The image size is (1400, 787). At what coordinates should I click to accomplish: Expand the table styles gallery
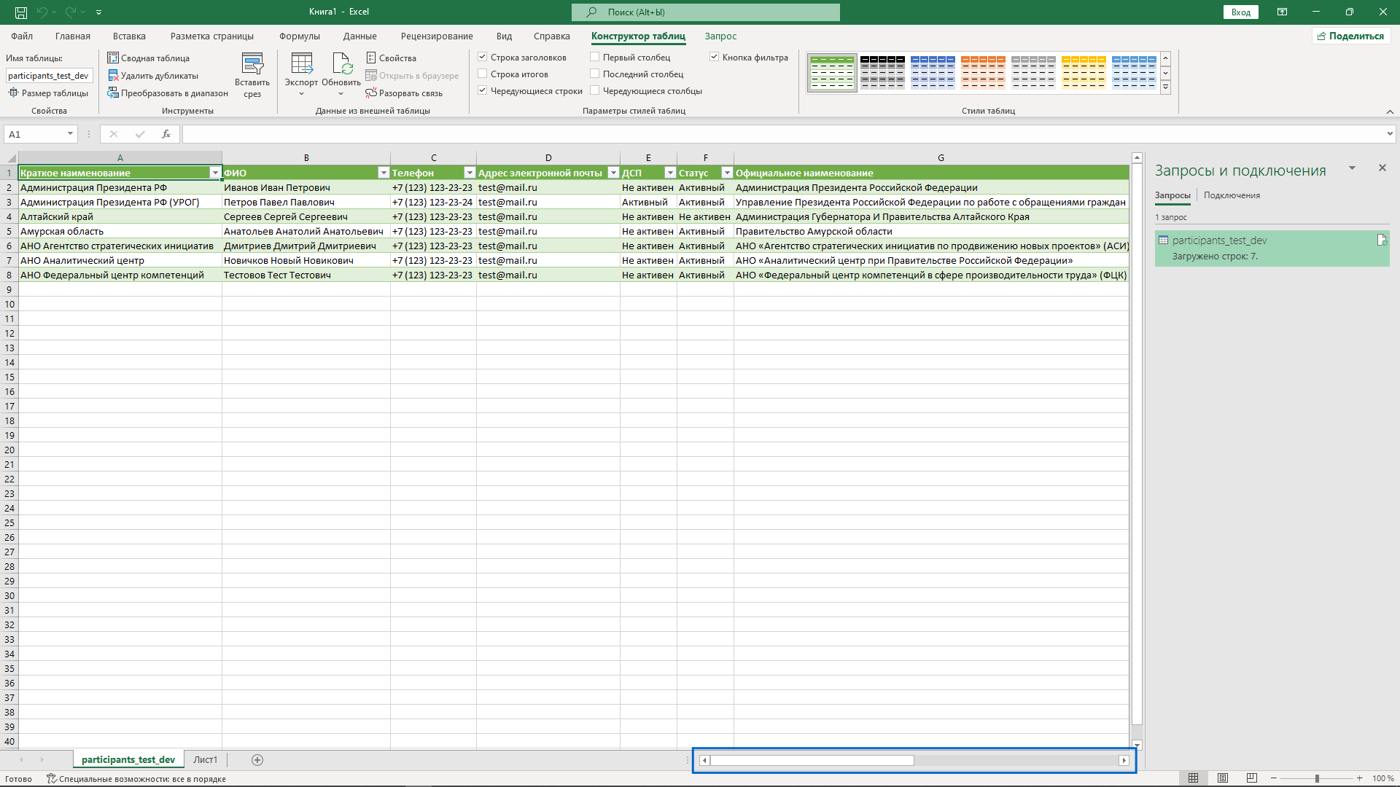pos(1165,87)
